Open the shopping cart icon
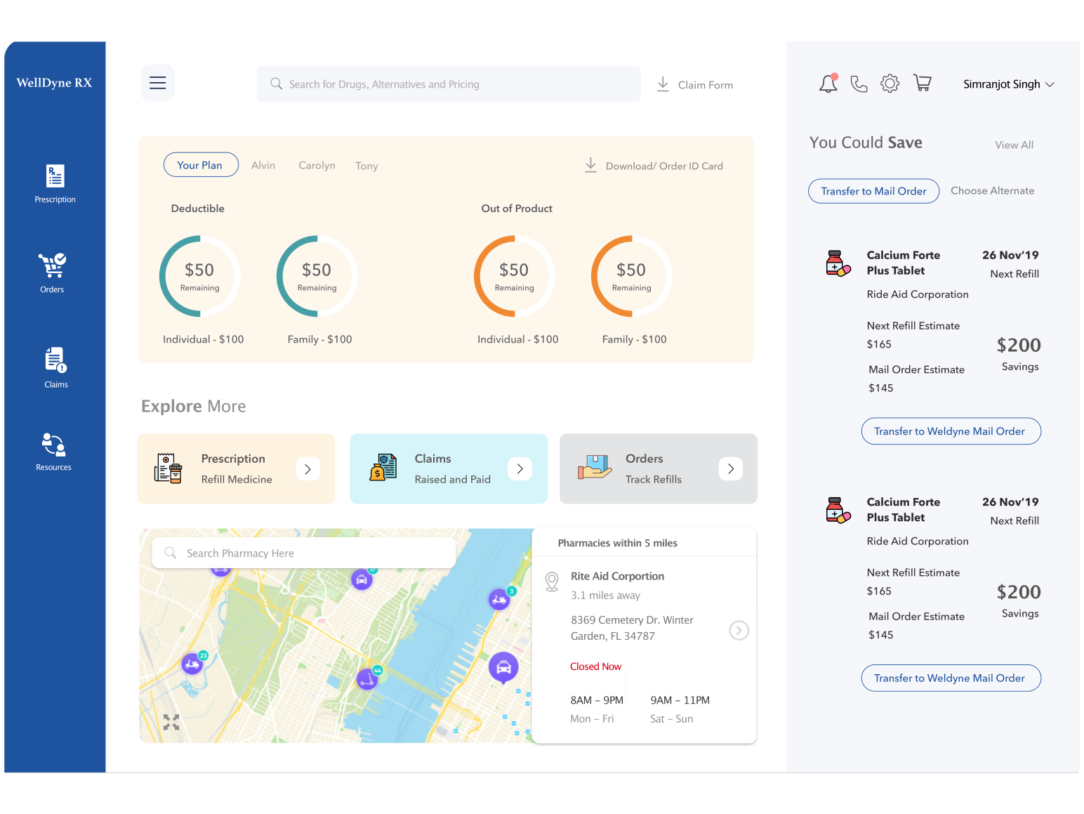Screen dimensions: 1084x814 [922, 82]
